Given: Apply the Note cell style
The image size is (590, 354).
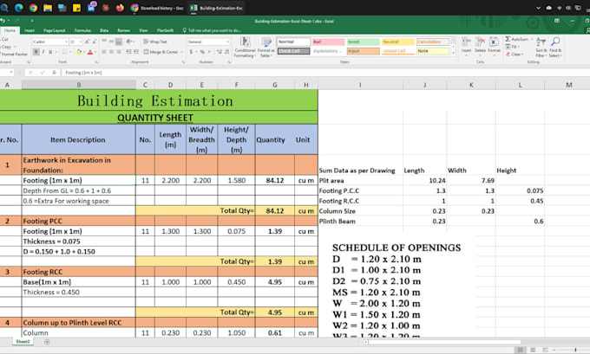Looking at the screenshot, I should click(433, 51).
